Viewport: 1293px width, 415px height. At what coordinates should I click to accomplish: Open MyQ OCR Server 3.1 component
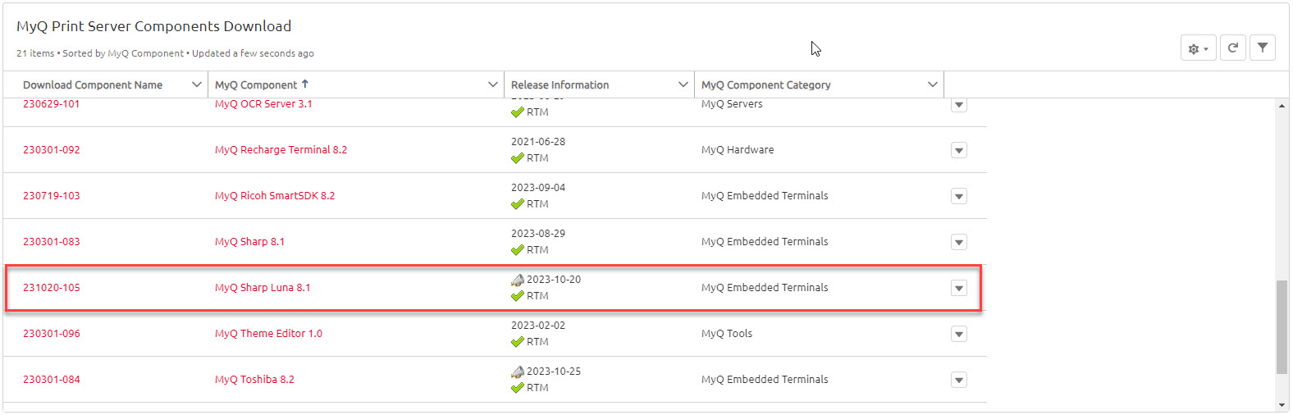(263, 104)
